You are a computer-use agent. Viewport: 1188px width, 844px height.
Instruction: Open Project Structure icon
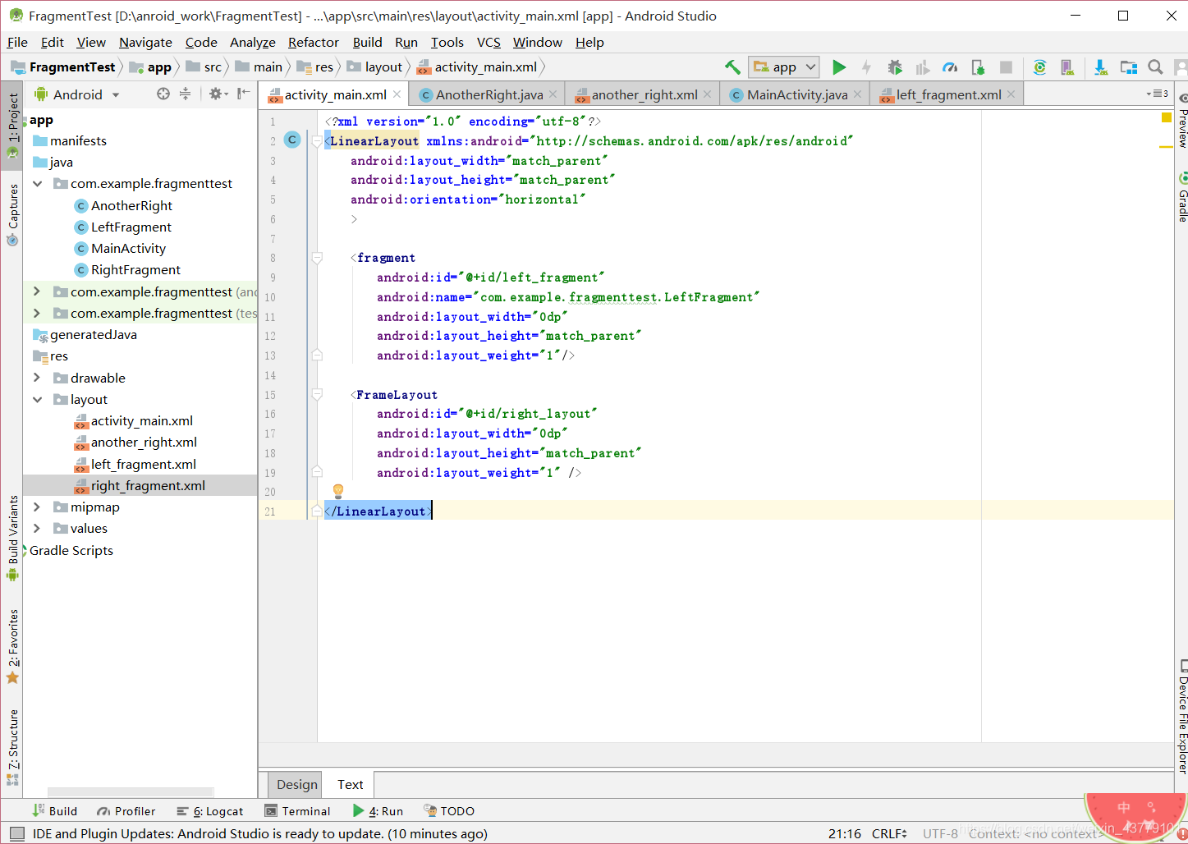pyautogui.click(x=1129, y=67)
